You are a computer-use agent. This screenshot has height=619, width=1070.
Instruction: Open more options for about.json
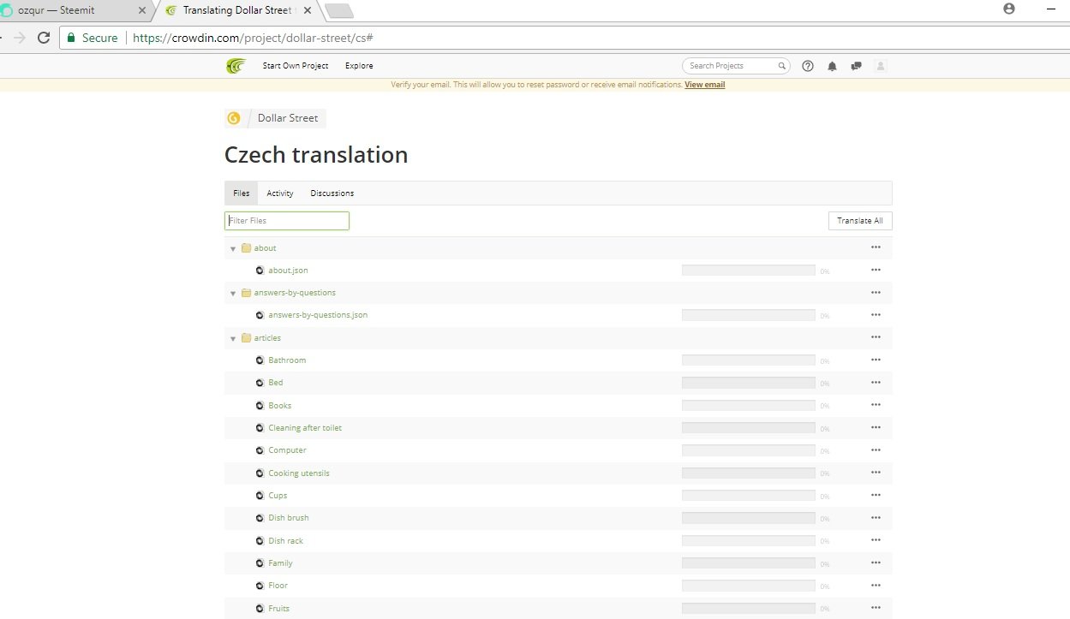pyautogui.click(x=876, y=270)
